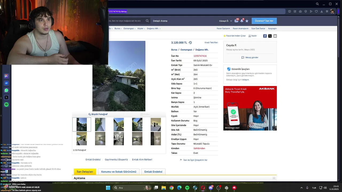Image resolution: width=342 pixels, height=192 pixels.
Task: Collapse the Açıklama section arrow
Action: (274, 178)
